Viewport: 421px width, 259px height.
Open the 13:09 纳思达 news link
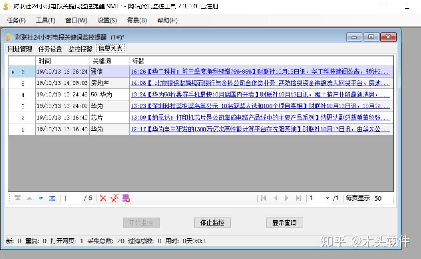pyautogui.click(x=260, y=118)
